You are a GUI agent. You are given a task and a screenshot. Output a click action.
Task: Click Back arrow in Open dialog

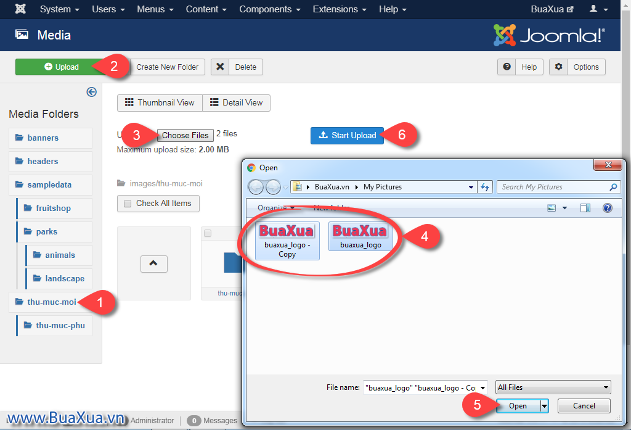point(256,187)
